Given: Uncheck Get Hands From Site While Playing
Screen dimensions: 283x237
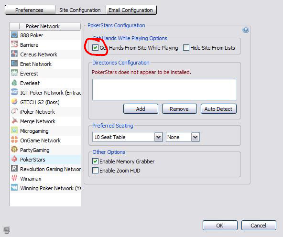Looking at the screenshot, I should coord(95,48).
